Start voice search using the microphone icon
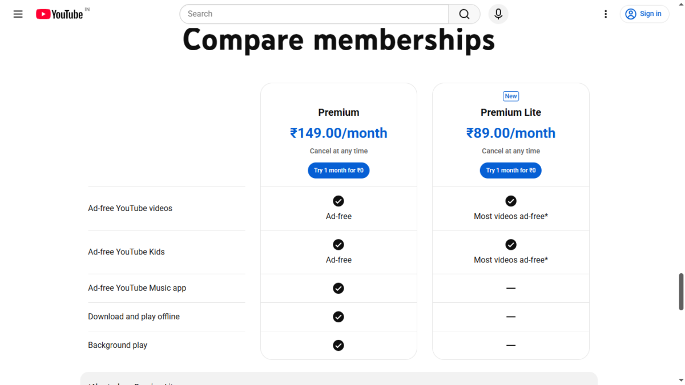 [498, 14]
